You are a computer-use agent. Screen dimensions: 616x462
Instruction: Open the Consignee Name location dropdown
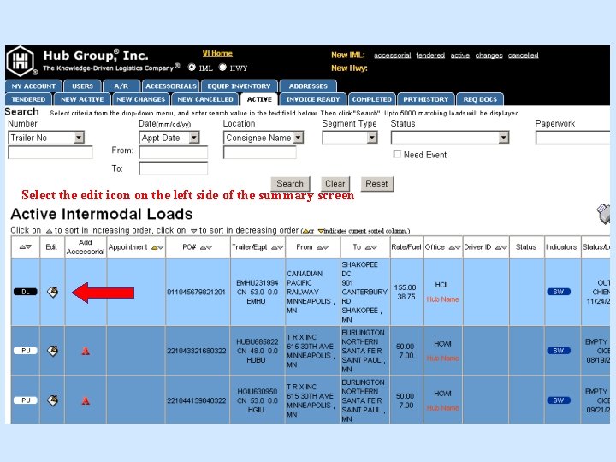coord(264,138)
